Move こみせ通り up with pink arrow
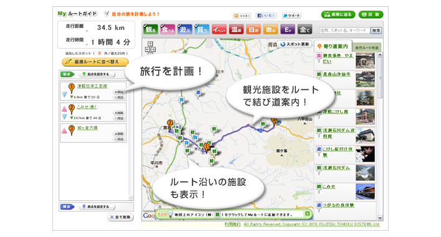This screenshot has width=441, height=237. click(x=64, y=109)
